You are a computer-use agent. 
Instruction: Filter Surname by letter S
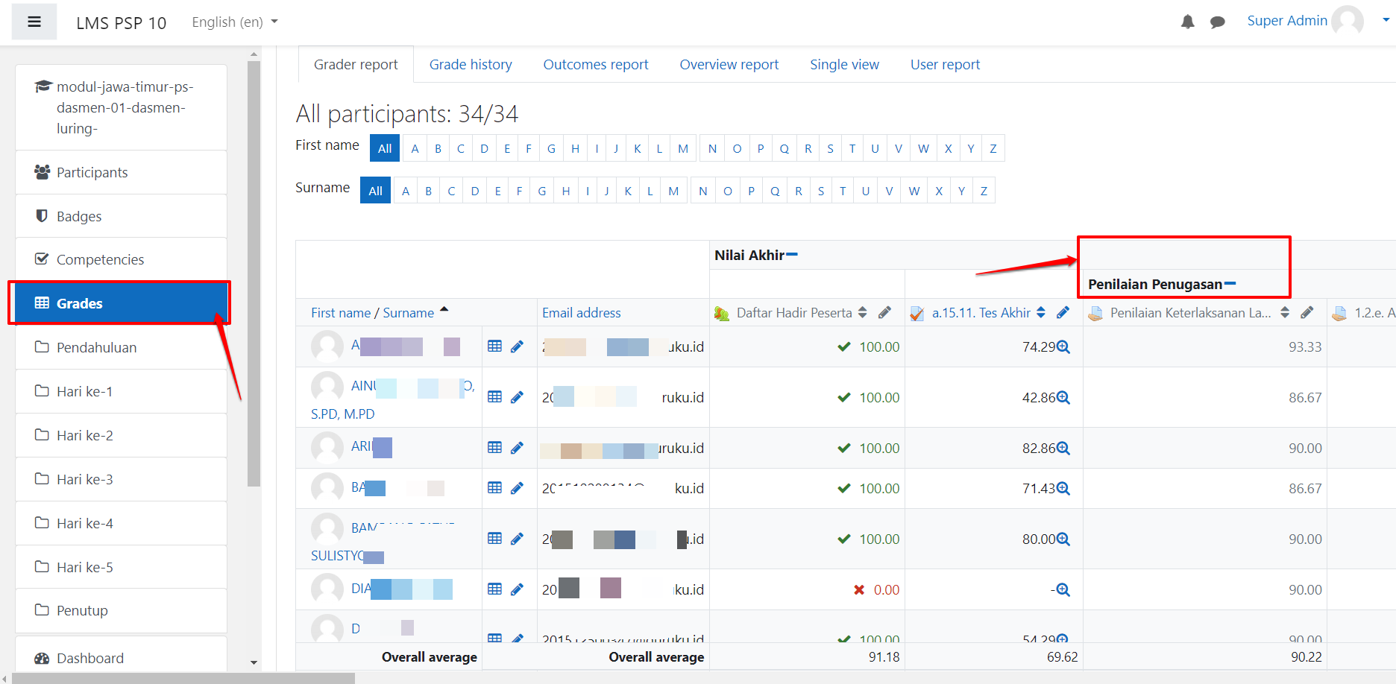pos(821,191)
